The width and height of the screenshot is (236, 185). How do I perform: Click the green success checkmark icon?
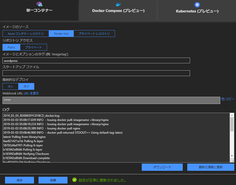74,180
